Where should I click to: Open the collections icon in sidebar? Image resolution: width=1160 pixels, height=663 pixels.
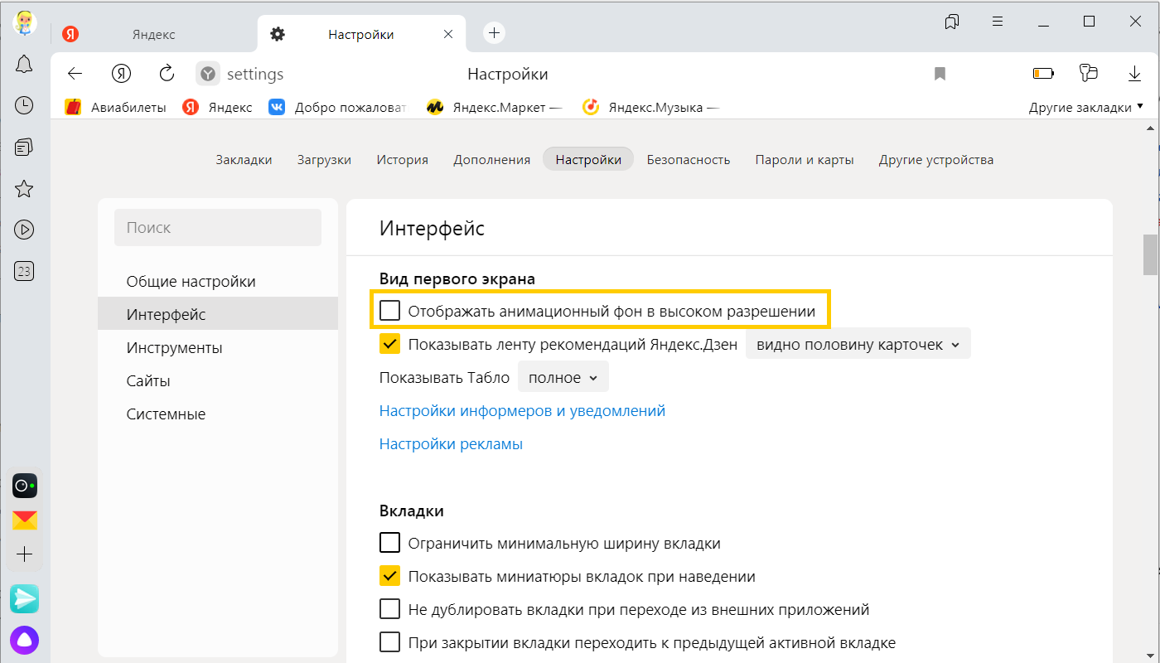point(24,148)
